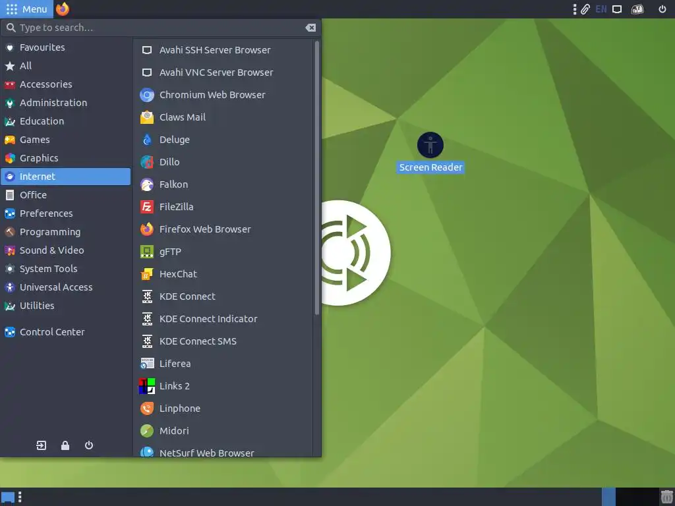This screenshot has width=675, height=506.
Task: Select the Utilities category
Action: 65,306
